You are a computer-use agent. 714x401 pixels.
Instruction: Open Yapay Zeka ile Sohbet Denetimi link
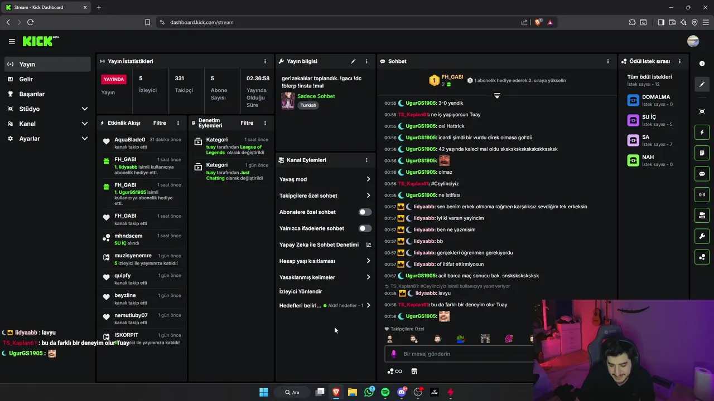pyautogui.click(x=325, y=244)
